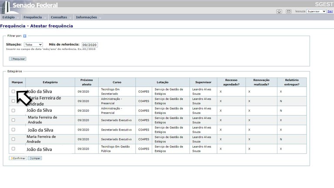Check the first row's Marque checkbox
Image resolution: width=334 pixels, height=188 pixels.
point(13,91)
